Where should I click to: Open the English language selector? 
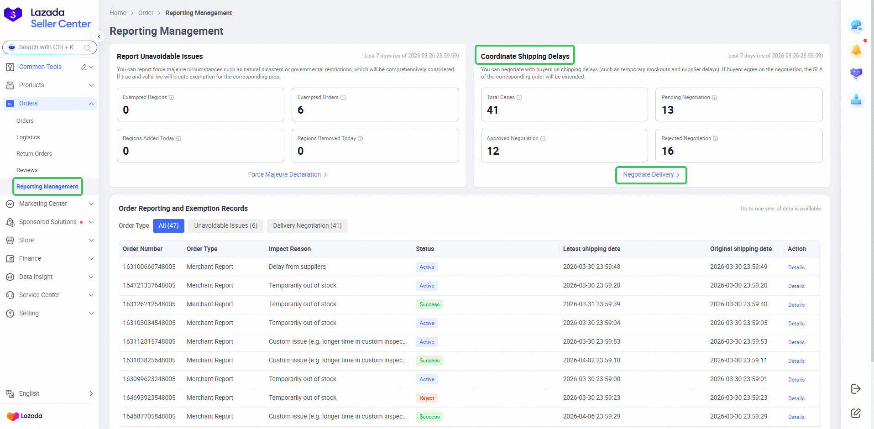pos(50,394)
